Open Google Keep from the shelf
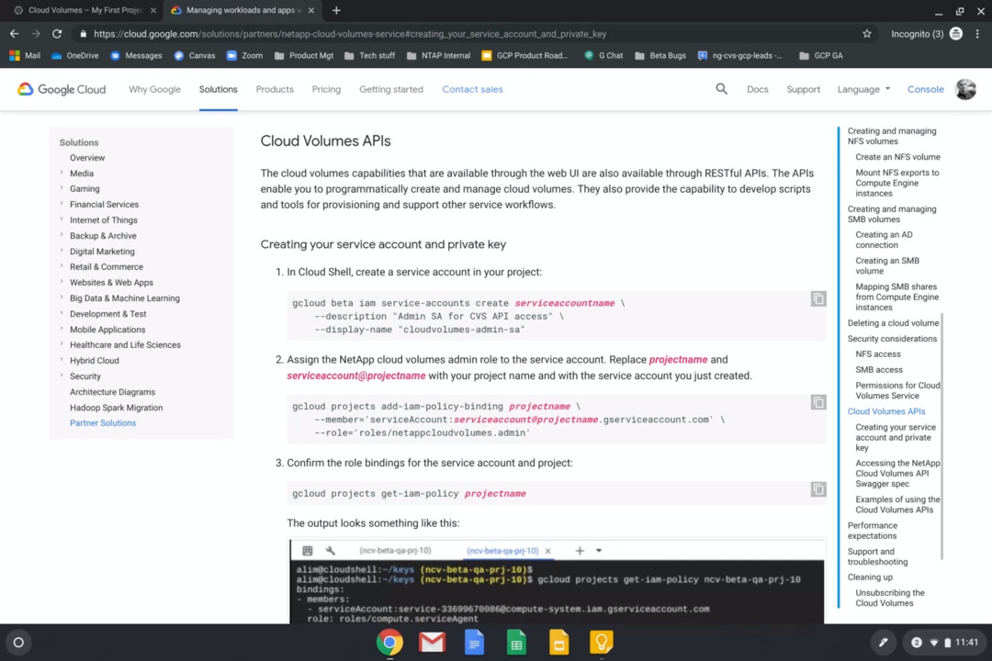The width and height of the screenshot is (992, 661). (601, 642)
